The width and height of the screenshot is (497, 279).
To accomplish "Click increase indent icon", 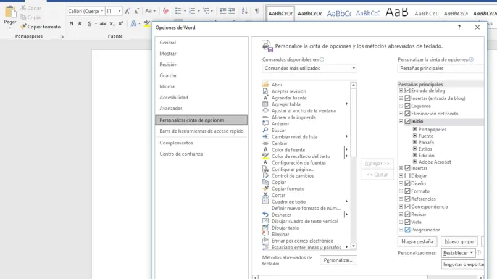I will (x=232, y=11).
